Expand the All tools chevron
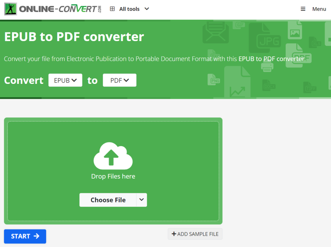This screenshot has height=247, width=331. click(x=147, y=9)
